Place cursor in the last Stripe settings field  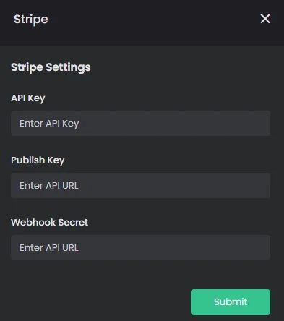(140, 247)
